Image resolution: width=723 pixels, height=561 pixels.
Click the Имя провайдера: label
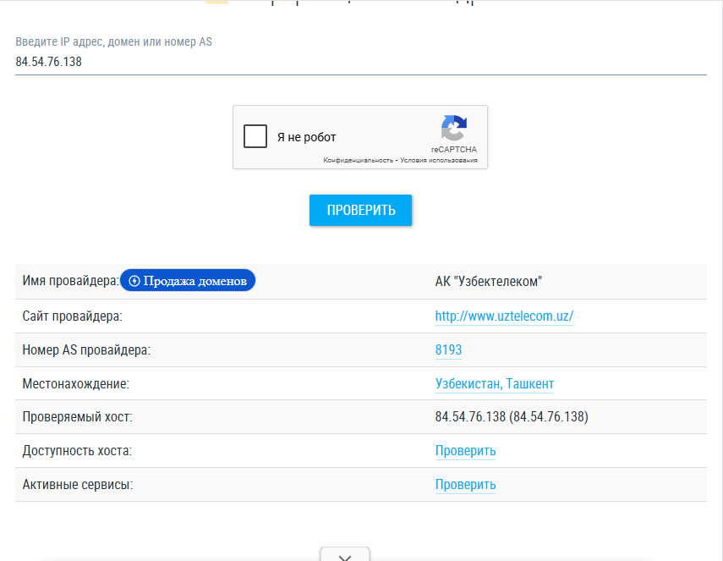70,281
